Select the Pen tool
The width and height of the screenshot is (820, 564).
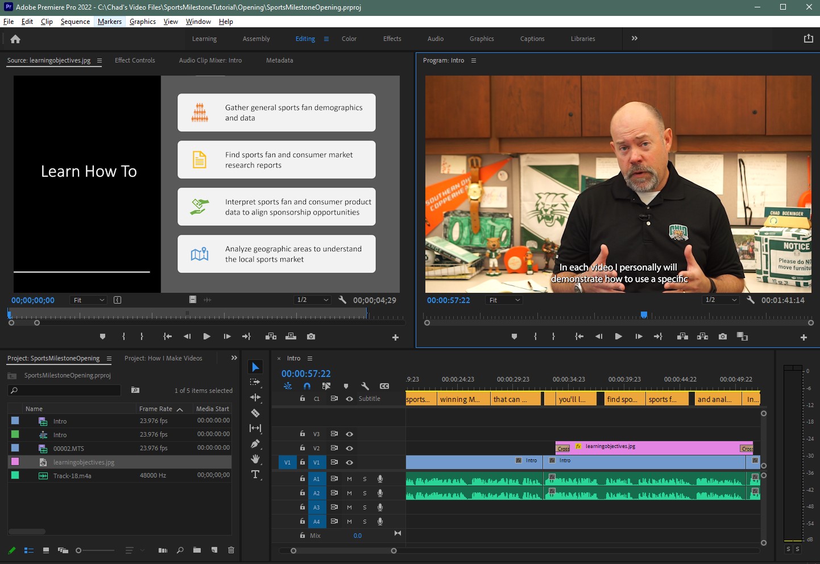(x=255, y=443)
